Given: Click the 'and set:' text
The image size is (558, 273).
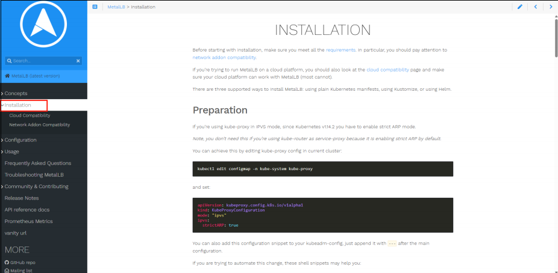Looking at the screenshot, I should tap(202, 187).
